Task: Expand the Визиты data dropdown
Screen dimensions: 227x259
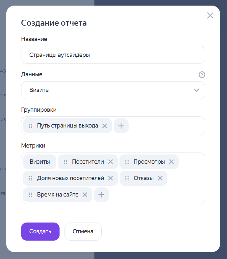Action: point(113,90)
